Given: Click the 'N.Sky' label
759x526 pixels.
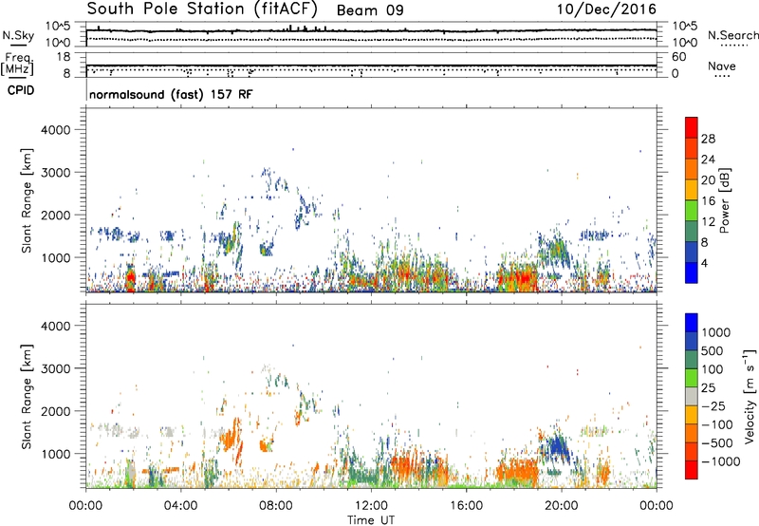Looking at the screenshot, I should (18, 35).
